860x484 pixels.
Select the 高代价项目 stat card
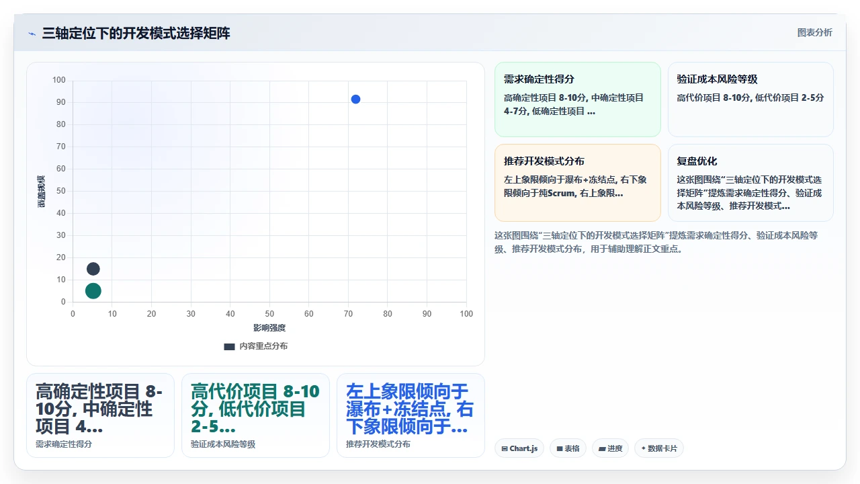click(255, 415)
